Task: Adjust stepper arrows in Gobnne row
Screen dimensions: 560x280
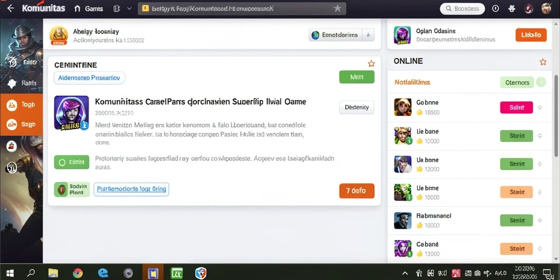Action: tap(540, 108)
